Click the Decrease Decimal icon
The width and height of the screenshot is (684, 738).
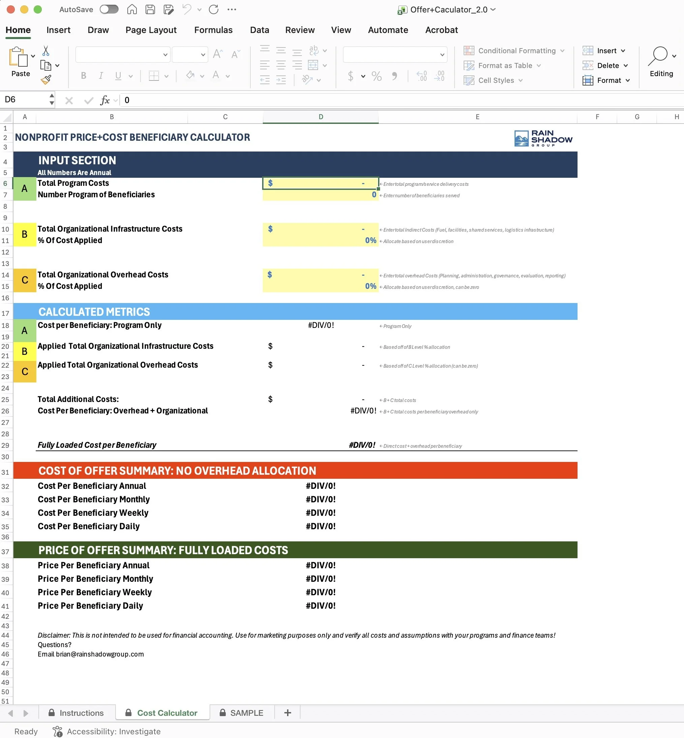[439, 76]
